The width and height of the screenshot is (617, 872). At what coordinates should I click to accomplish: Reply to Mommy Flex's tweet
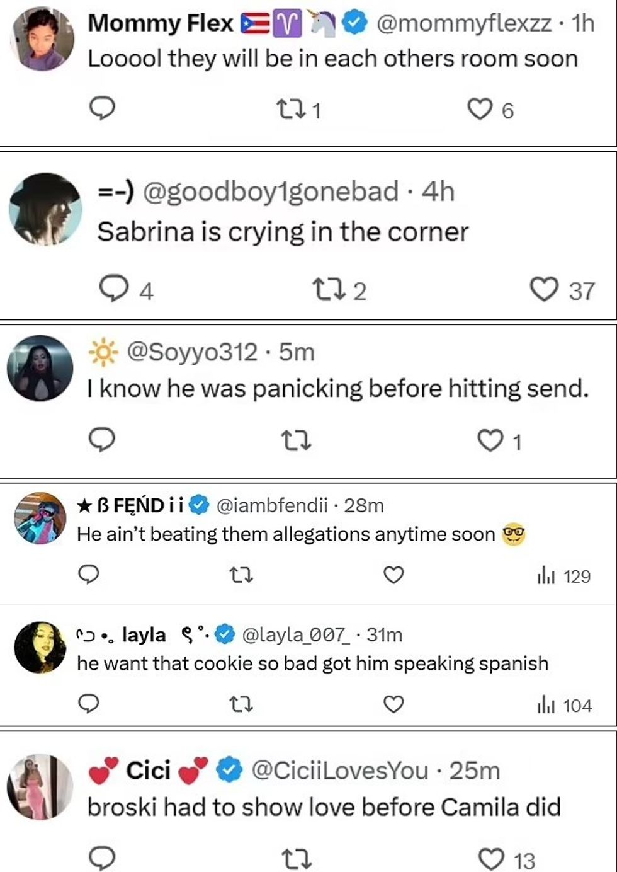(x=102, y=109)
